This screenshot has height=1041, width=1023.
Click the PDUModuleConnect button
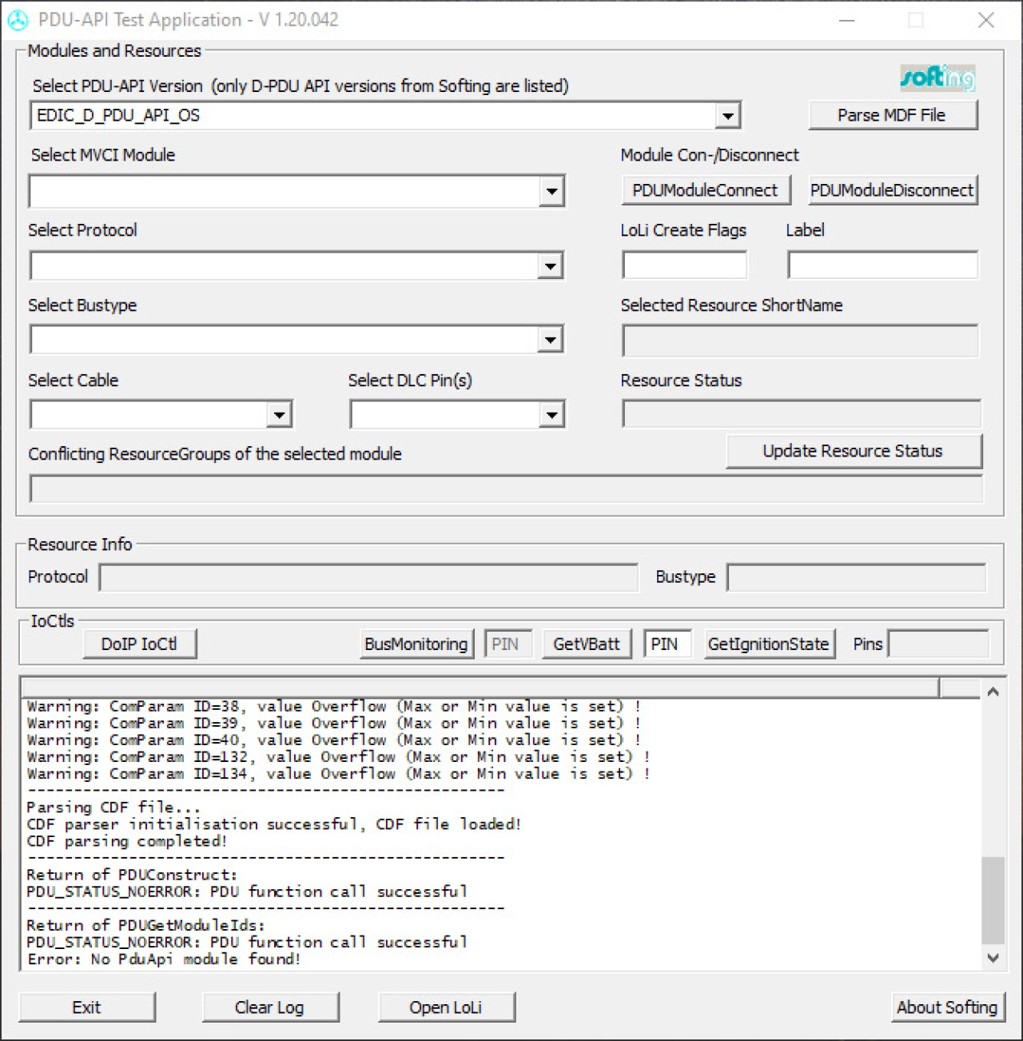pos(706,190)
